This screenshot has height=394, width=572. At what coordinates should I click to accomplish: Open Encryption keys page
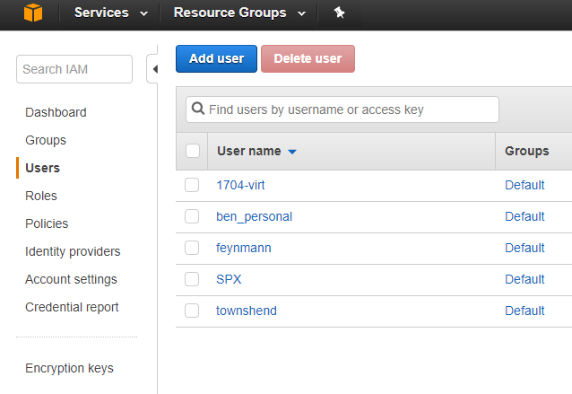pos(69,368)
